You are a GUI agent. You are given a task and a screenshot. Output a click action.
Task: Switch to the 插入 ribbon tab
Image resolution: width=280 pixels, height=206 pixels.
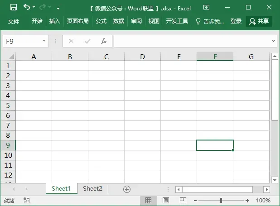pos(55,21)
